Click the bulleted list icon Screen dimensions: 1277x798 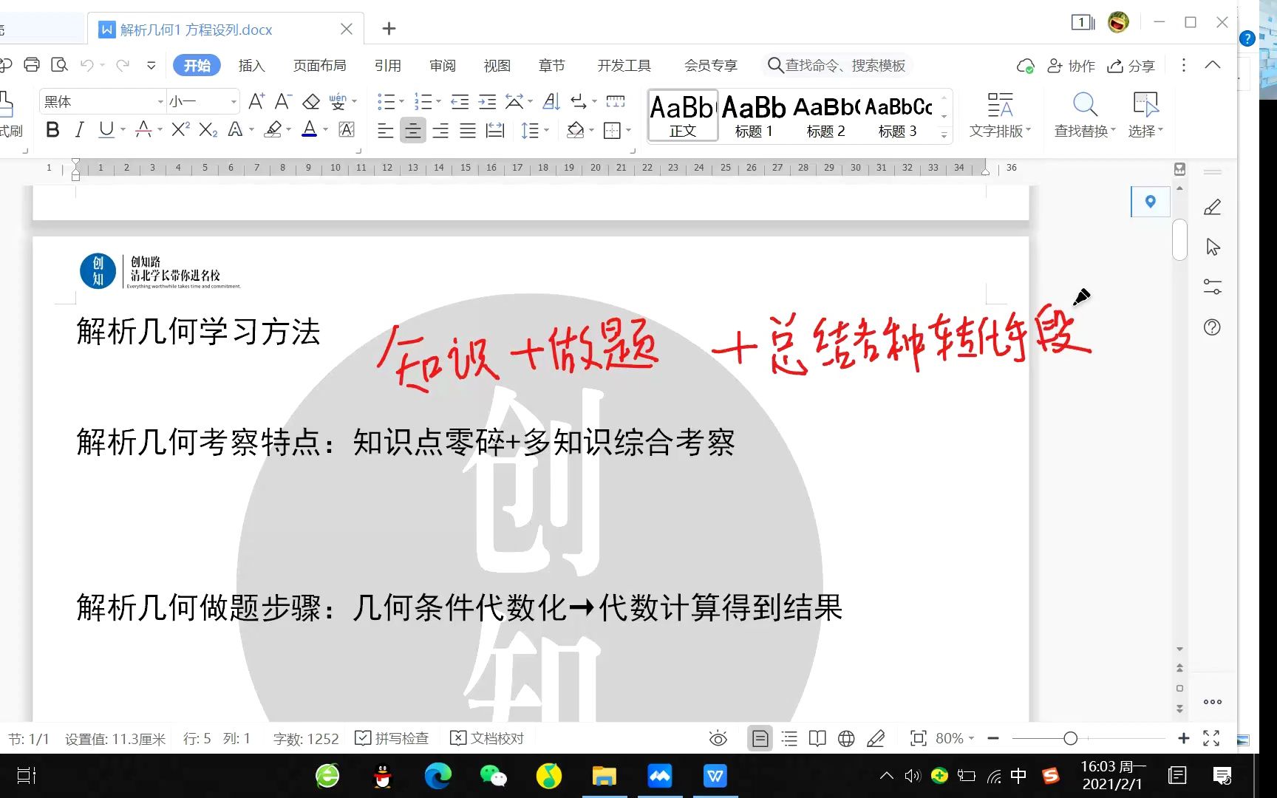tap(386, 101)
